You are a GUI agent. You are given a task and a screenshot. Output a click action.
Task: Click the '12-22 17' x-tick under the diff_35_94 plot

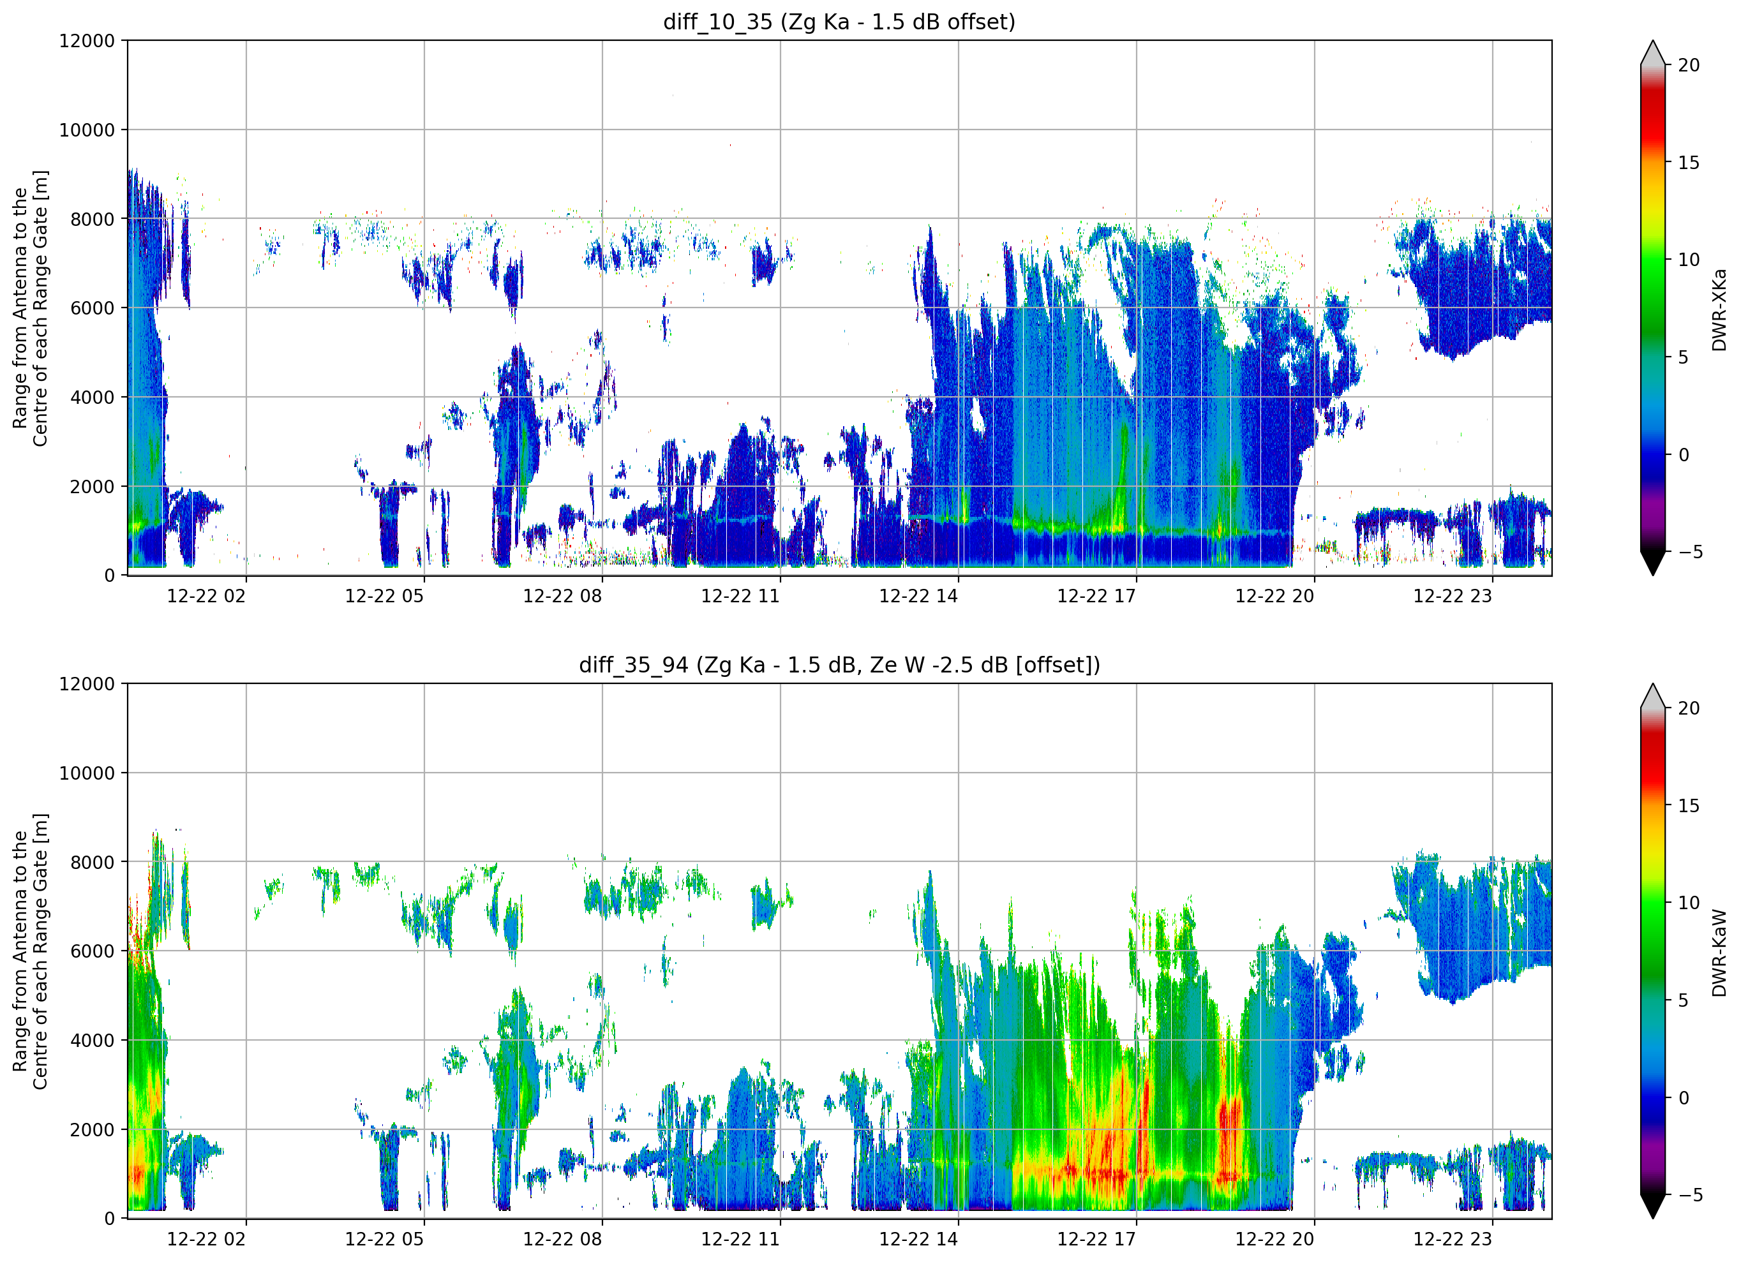[x=1096, y=1239]
